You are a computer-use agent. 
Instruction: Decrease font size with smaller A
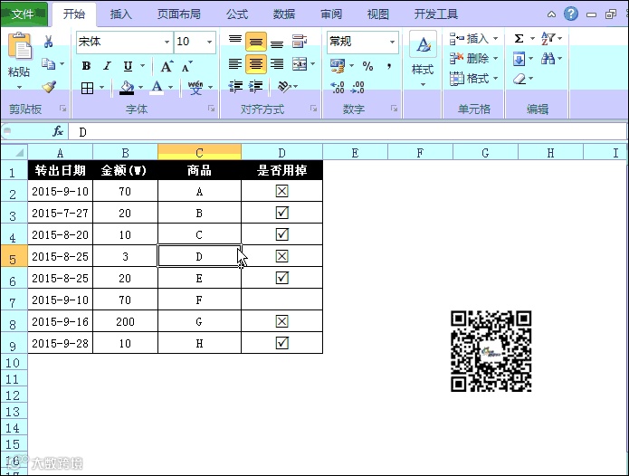tap(187, 66)
